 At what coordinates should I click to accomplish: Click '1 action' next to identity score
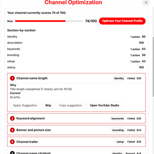pyautogui.click(x=135, y=37)
